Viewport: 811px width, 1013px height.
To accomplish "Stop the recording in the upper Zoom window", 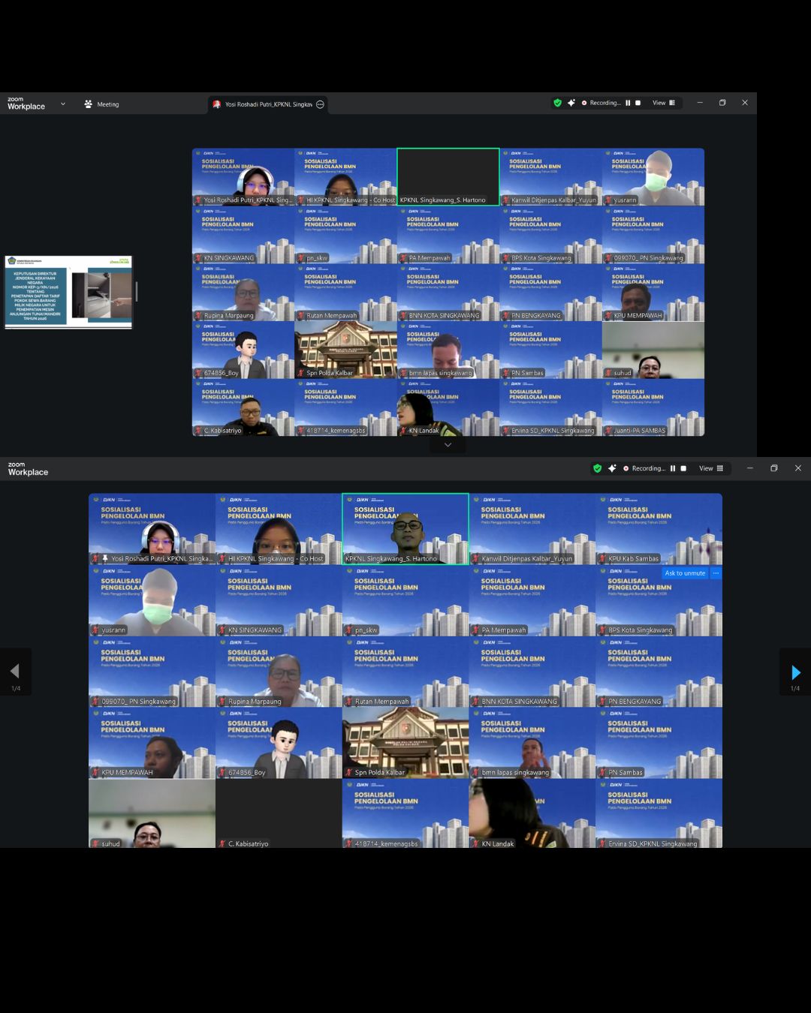I will [x=638, y=103].
